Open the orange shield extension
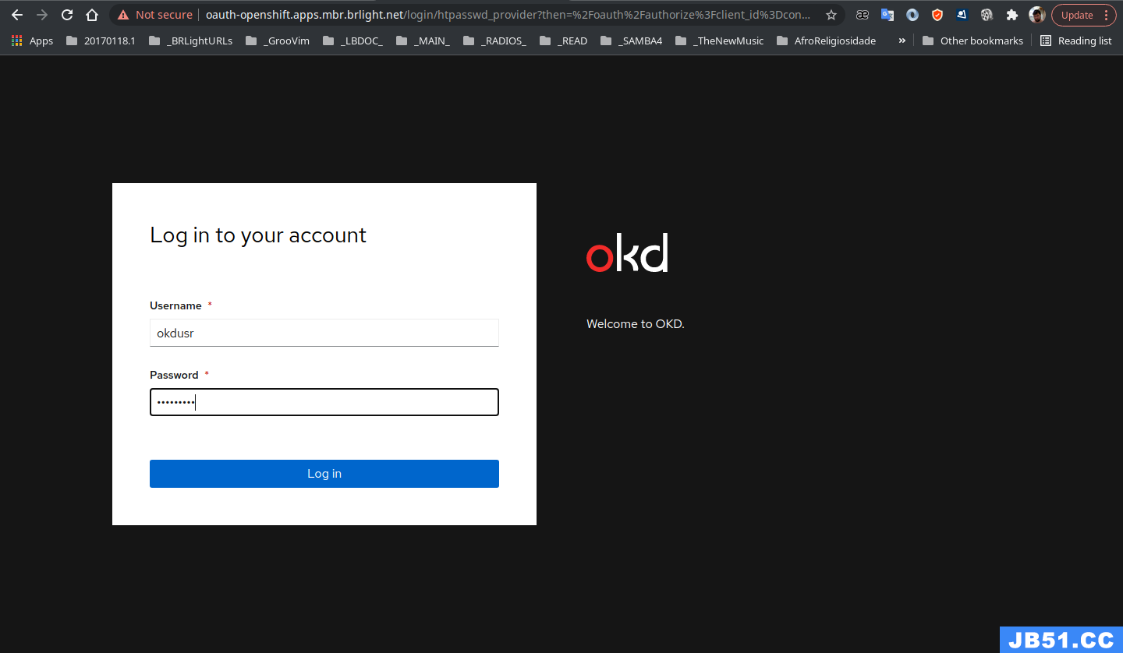 click(x=937, y=15)
